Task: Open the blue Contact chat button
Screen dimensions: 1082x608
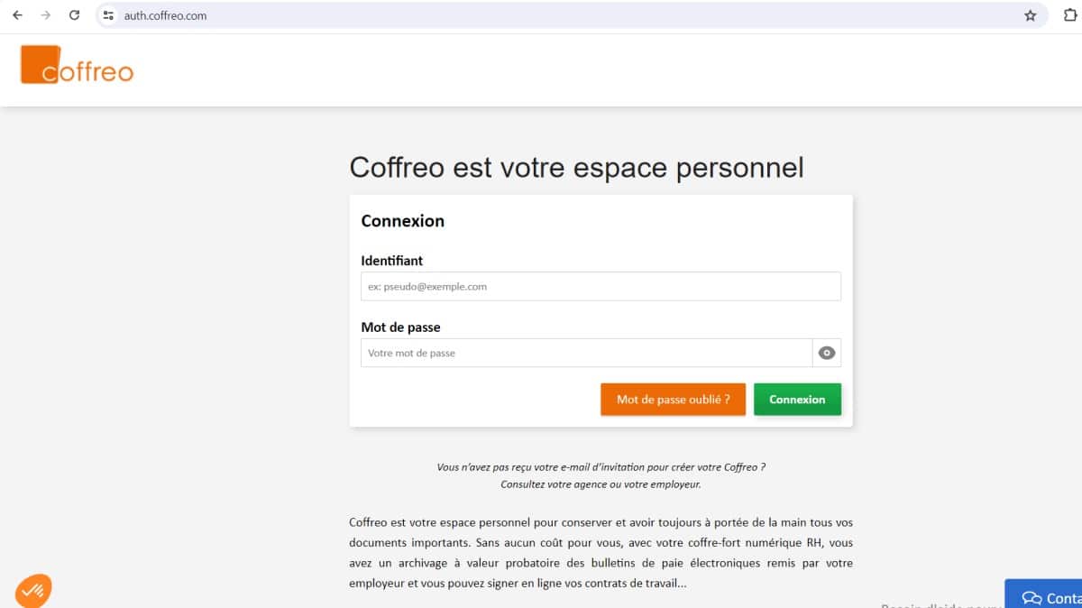Action: (x=1046, y=596)
